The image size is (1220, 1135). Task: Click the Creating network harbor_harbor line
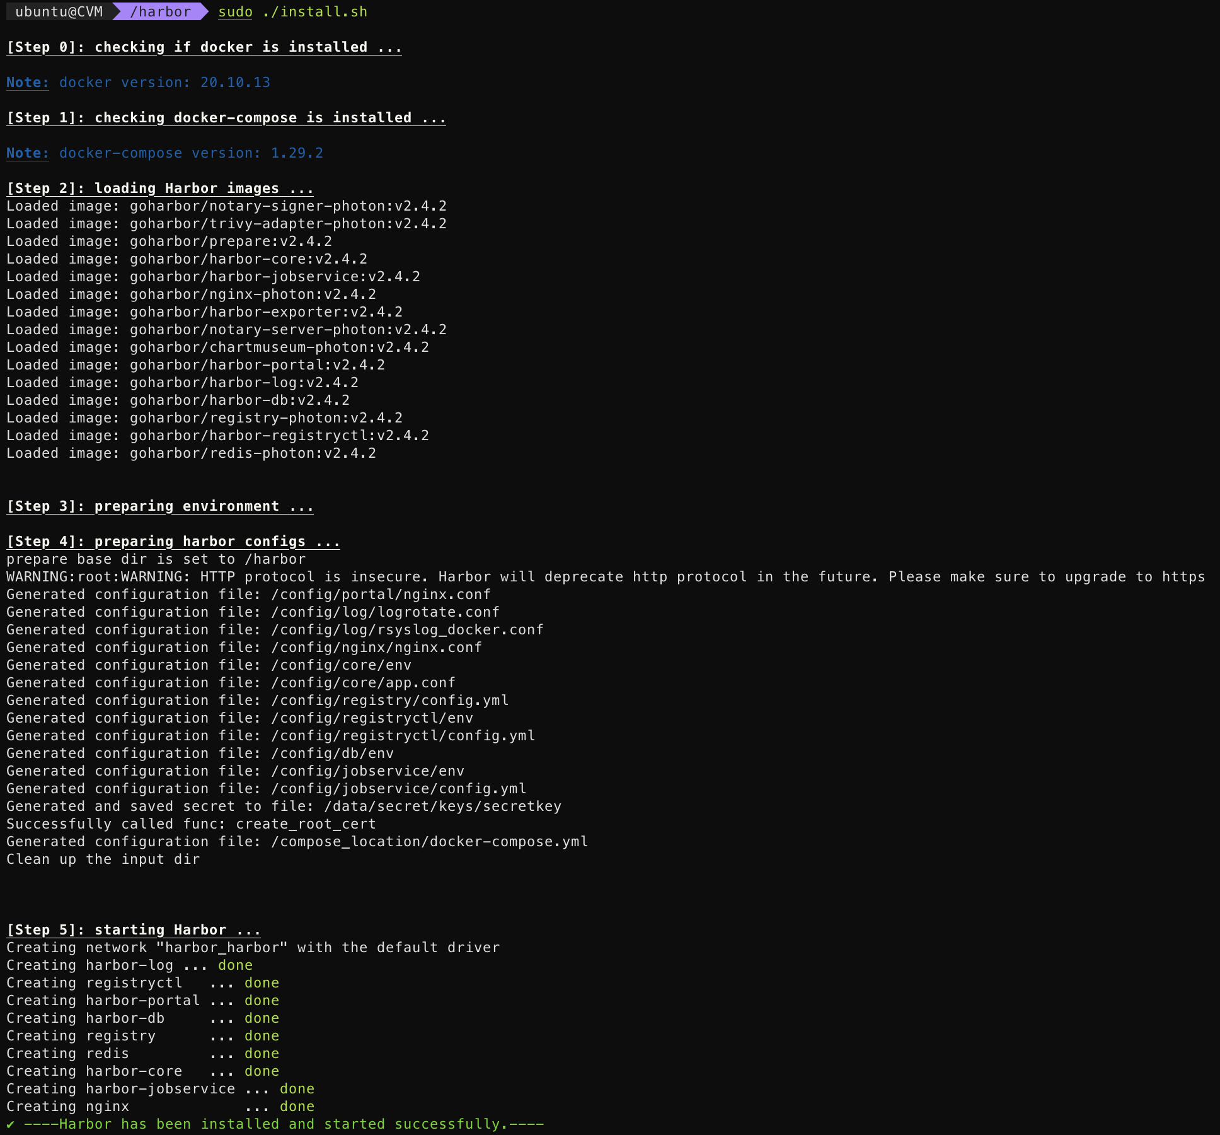click(253, 948)
